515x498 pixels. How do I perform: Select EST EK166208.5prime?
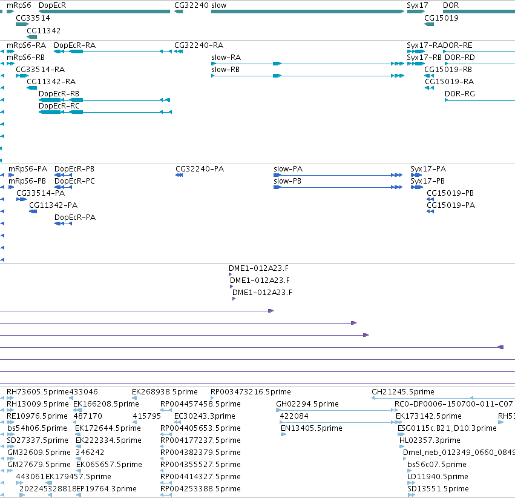click(x=106, y=403)
